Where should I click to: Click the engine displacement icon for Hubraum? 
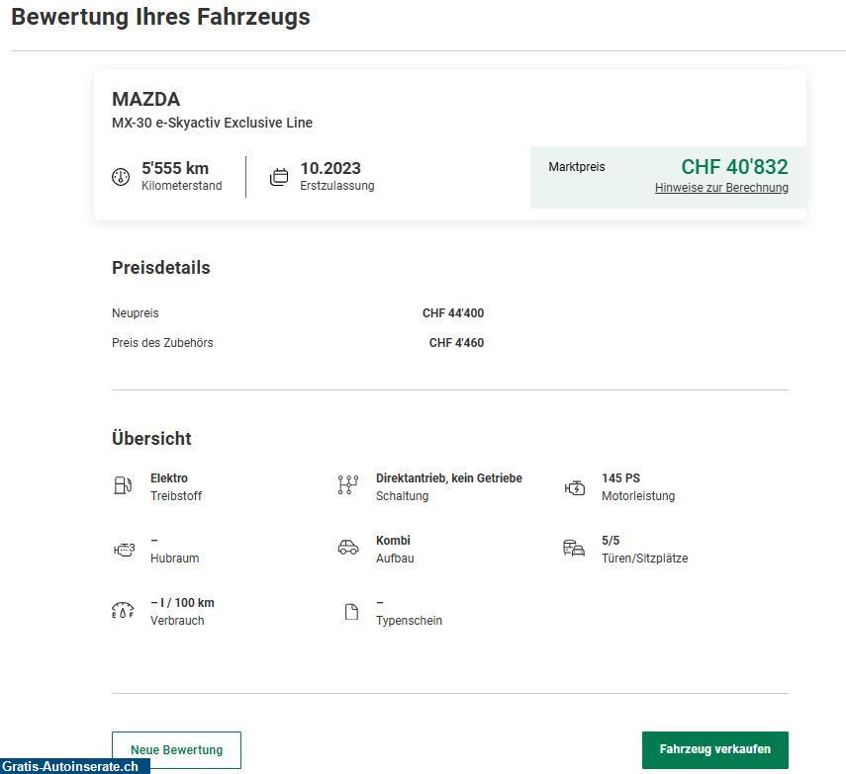tap(124, 550)
